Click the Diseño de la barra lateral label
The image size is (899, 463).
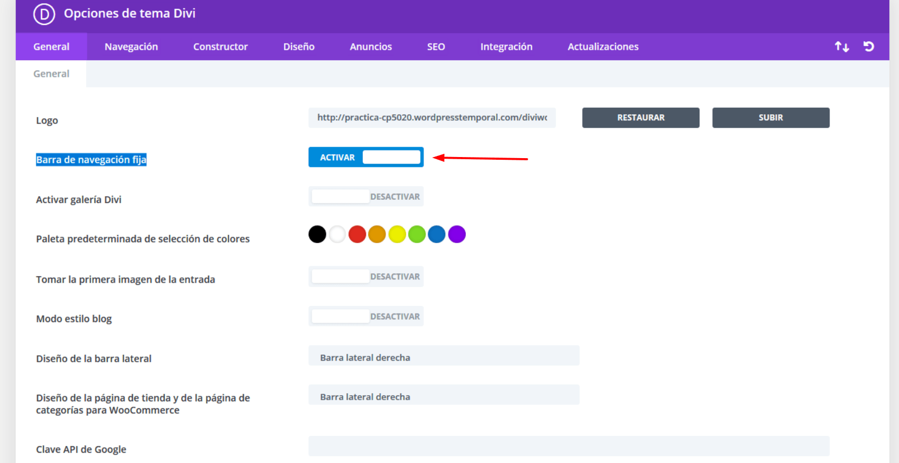pyautogui.click(x=94, y=358)
